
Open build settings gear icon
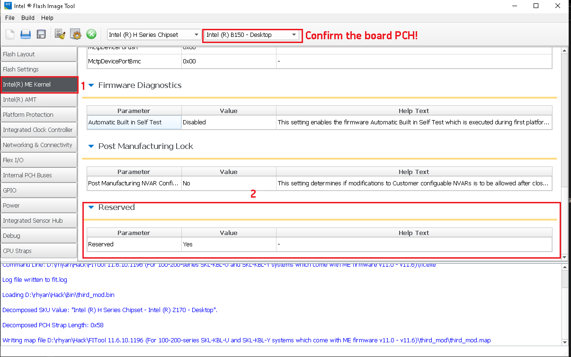[76, 34]
